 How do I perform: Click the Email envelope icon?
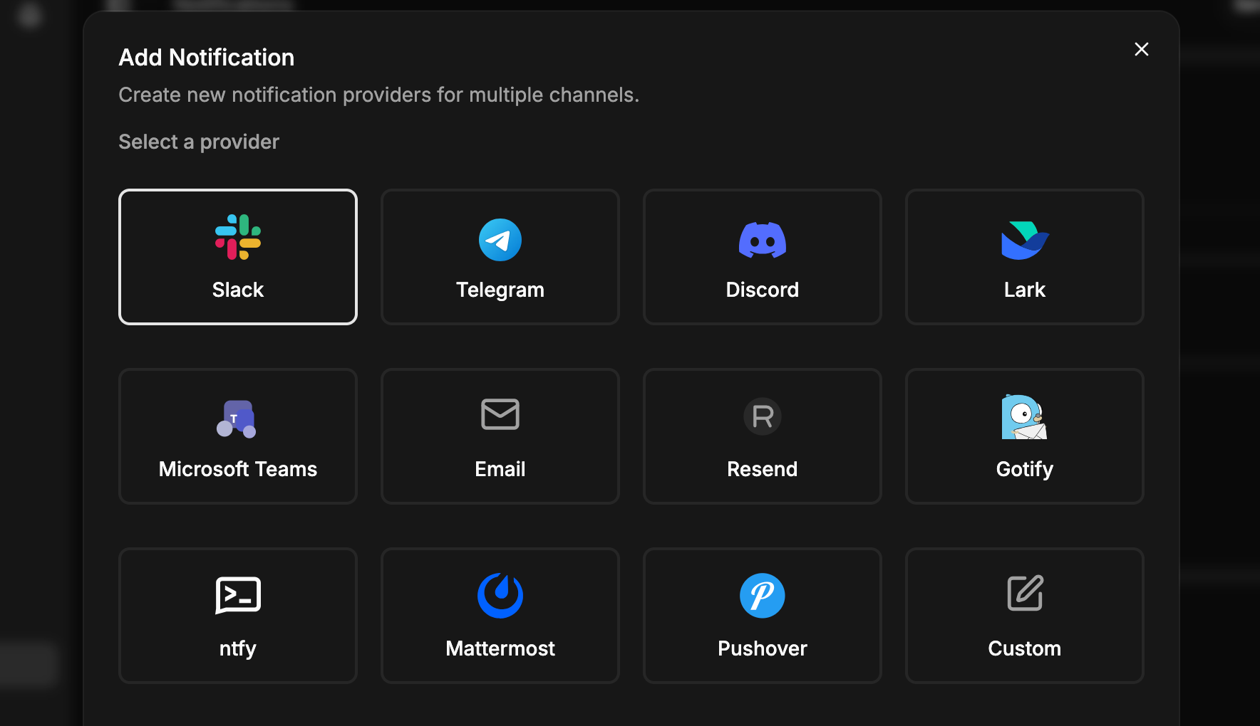pos(500,414)
